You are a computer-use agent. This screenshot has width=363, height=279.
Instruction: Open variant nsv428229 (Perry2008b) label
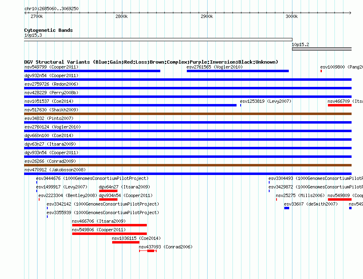click(51, 93)
